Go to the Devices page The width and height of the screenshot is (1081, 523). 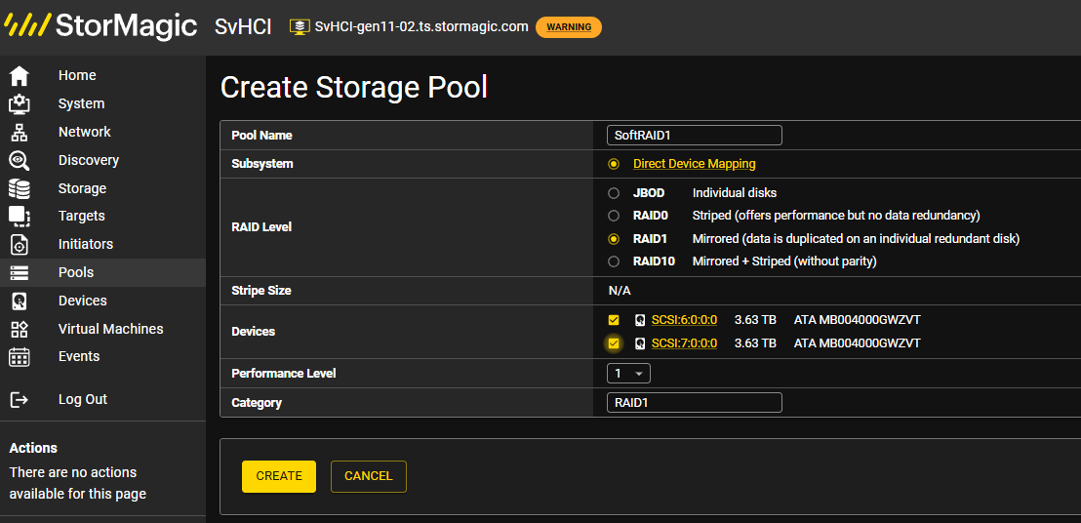point(83,301)
